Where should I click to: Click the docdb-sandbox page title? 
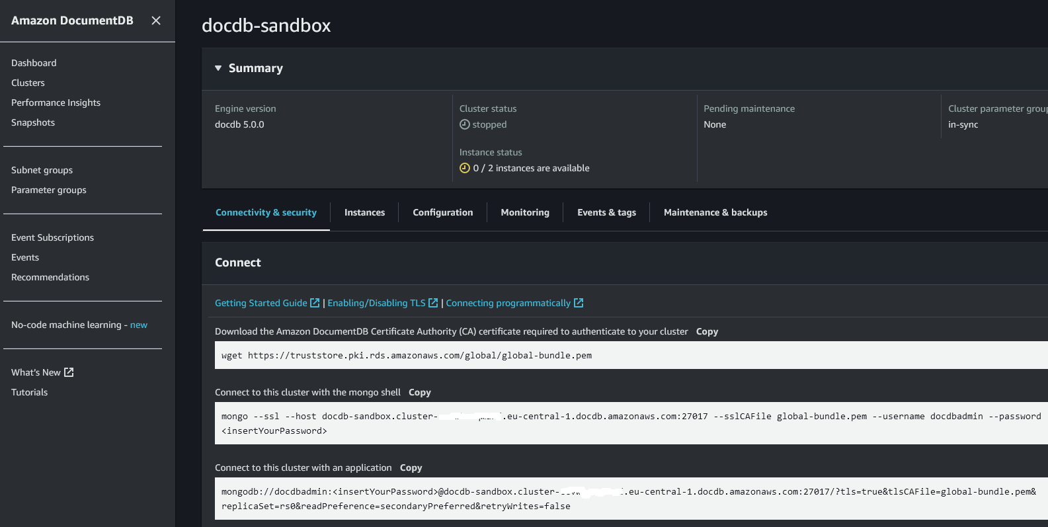266,25
